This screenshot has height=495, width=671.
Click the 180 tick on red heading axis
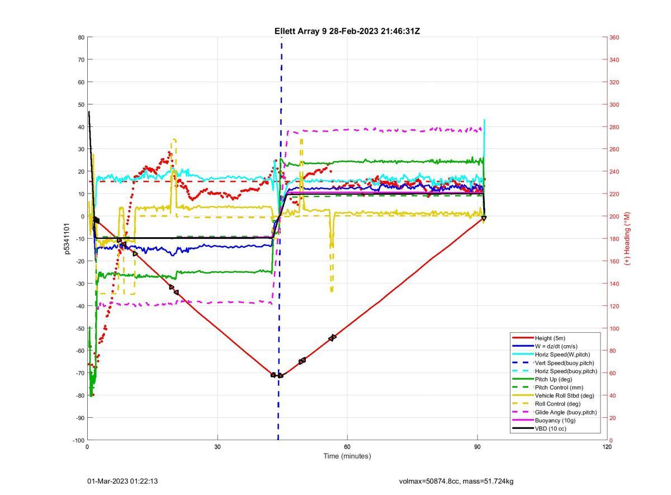[615, 239]
